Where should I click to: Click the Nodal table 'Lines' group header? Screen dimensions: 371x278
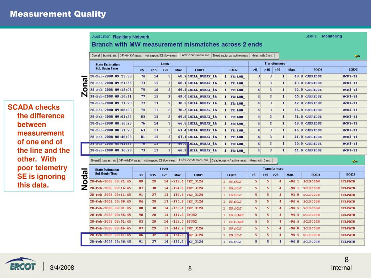click(164, 169)
